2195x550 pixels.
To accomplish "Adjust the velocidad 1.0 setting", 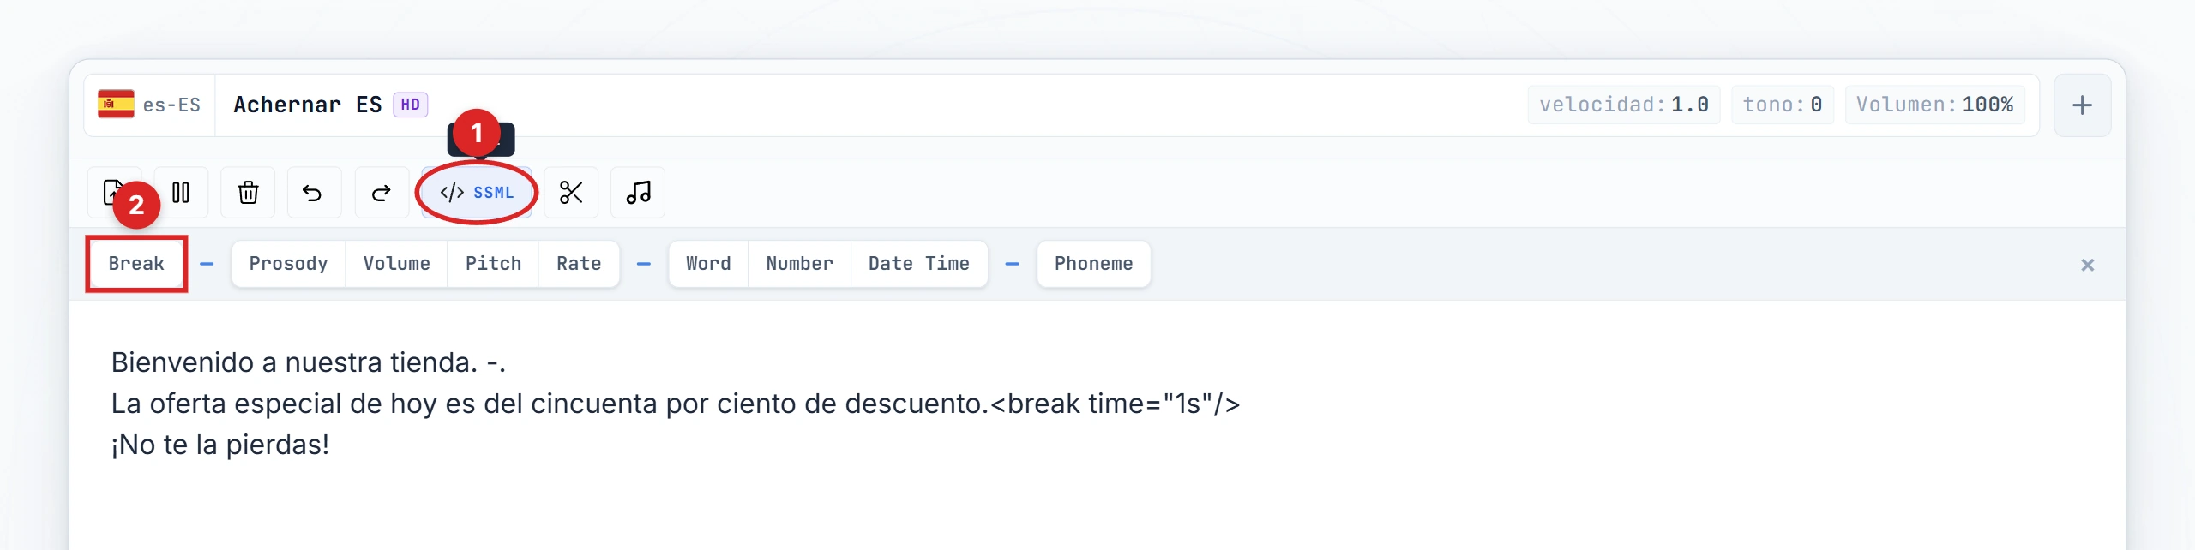I will 1623,105.
